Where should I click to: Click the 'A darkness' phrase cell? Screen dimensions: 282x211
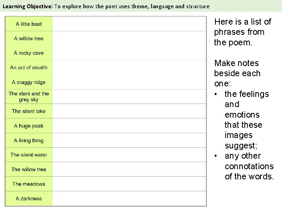click(29, 198)
